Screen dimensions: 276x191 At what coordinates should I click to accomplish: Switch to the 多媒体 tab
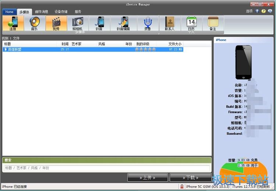click(x=24, y=12)
